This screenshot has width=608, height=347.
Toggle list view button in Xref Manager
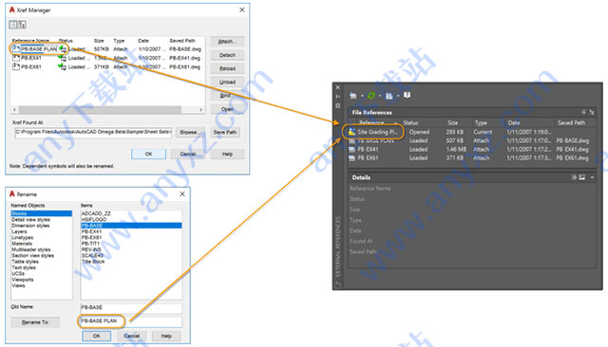(x=13, y=25)
